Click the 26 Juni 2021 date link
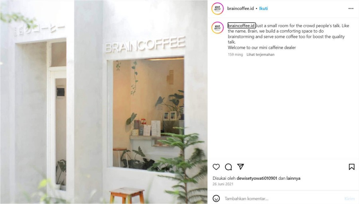 click(x=223, y=184)
